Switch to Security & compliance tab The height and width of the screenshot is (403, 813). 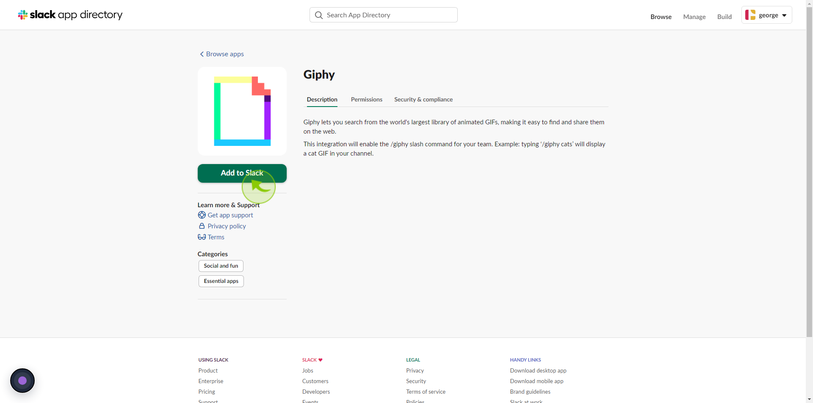tap(423, 99)
